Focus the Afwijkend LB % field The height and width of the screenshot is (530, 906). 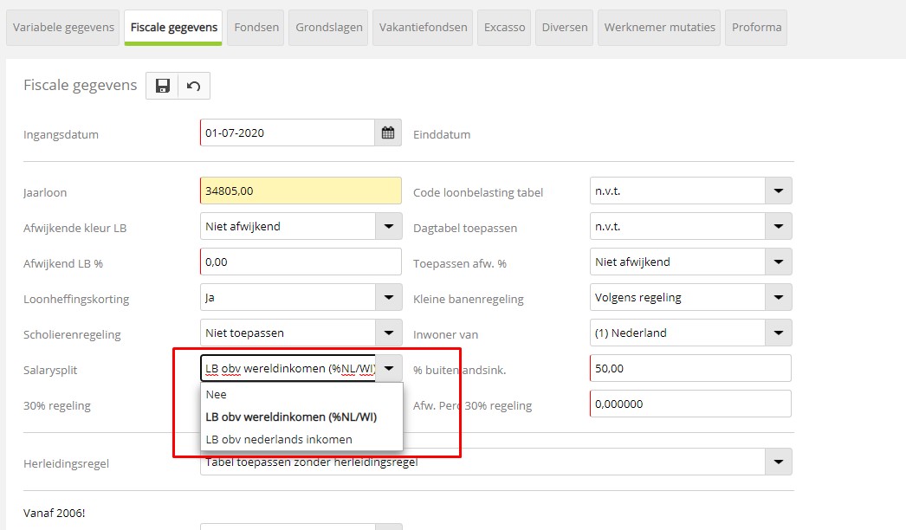tap(300, 262)
